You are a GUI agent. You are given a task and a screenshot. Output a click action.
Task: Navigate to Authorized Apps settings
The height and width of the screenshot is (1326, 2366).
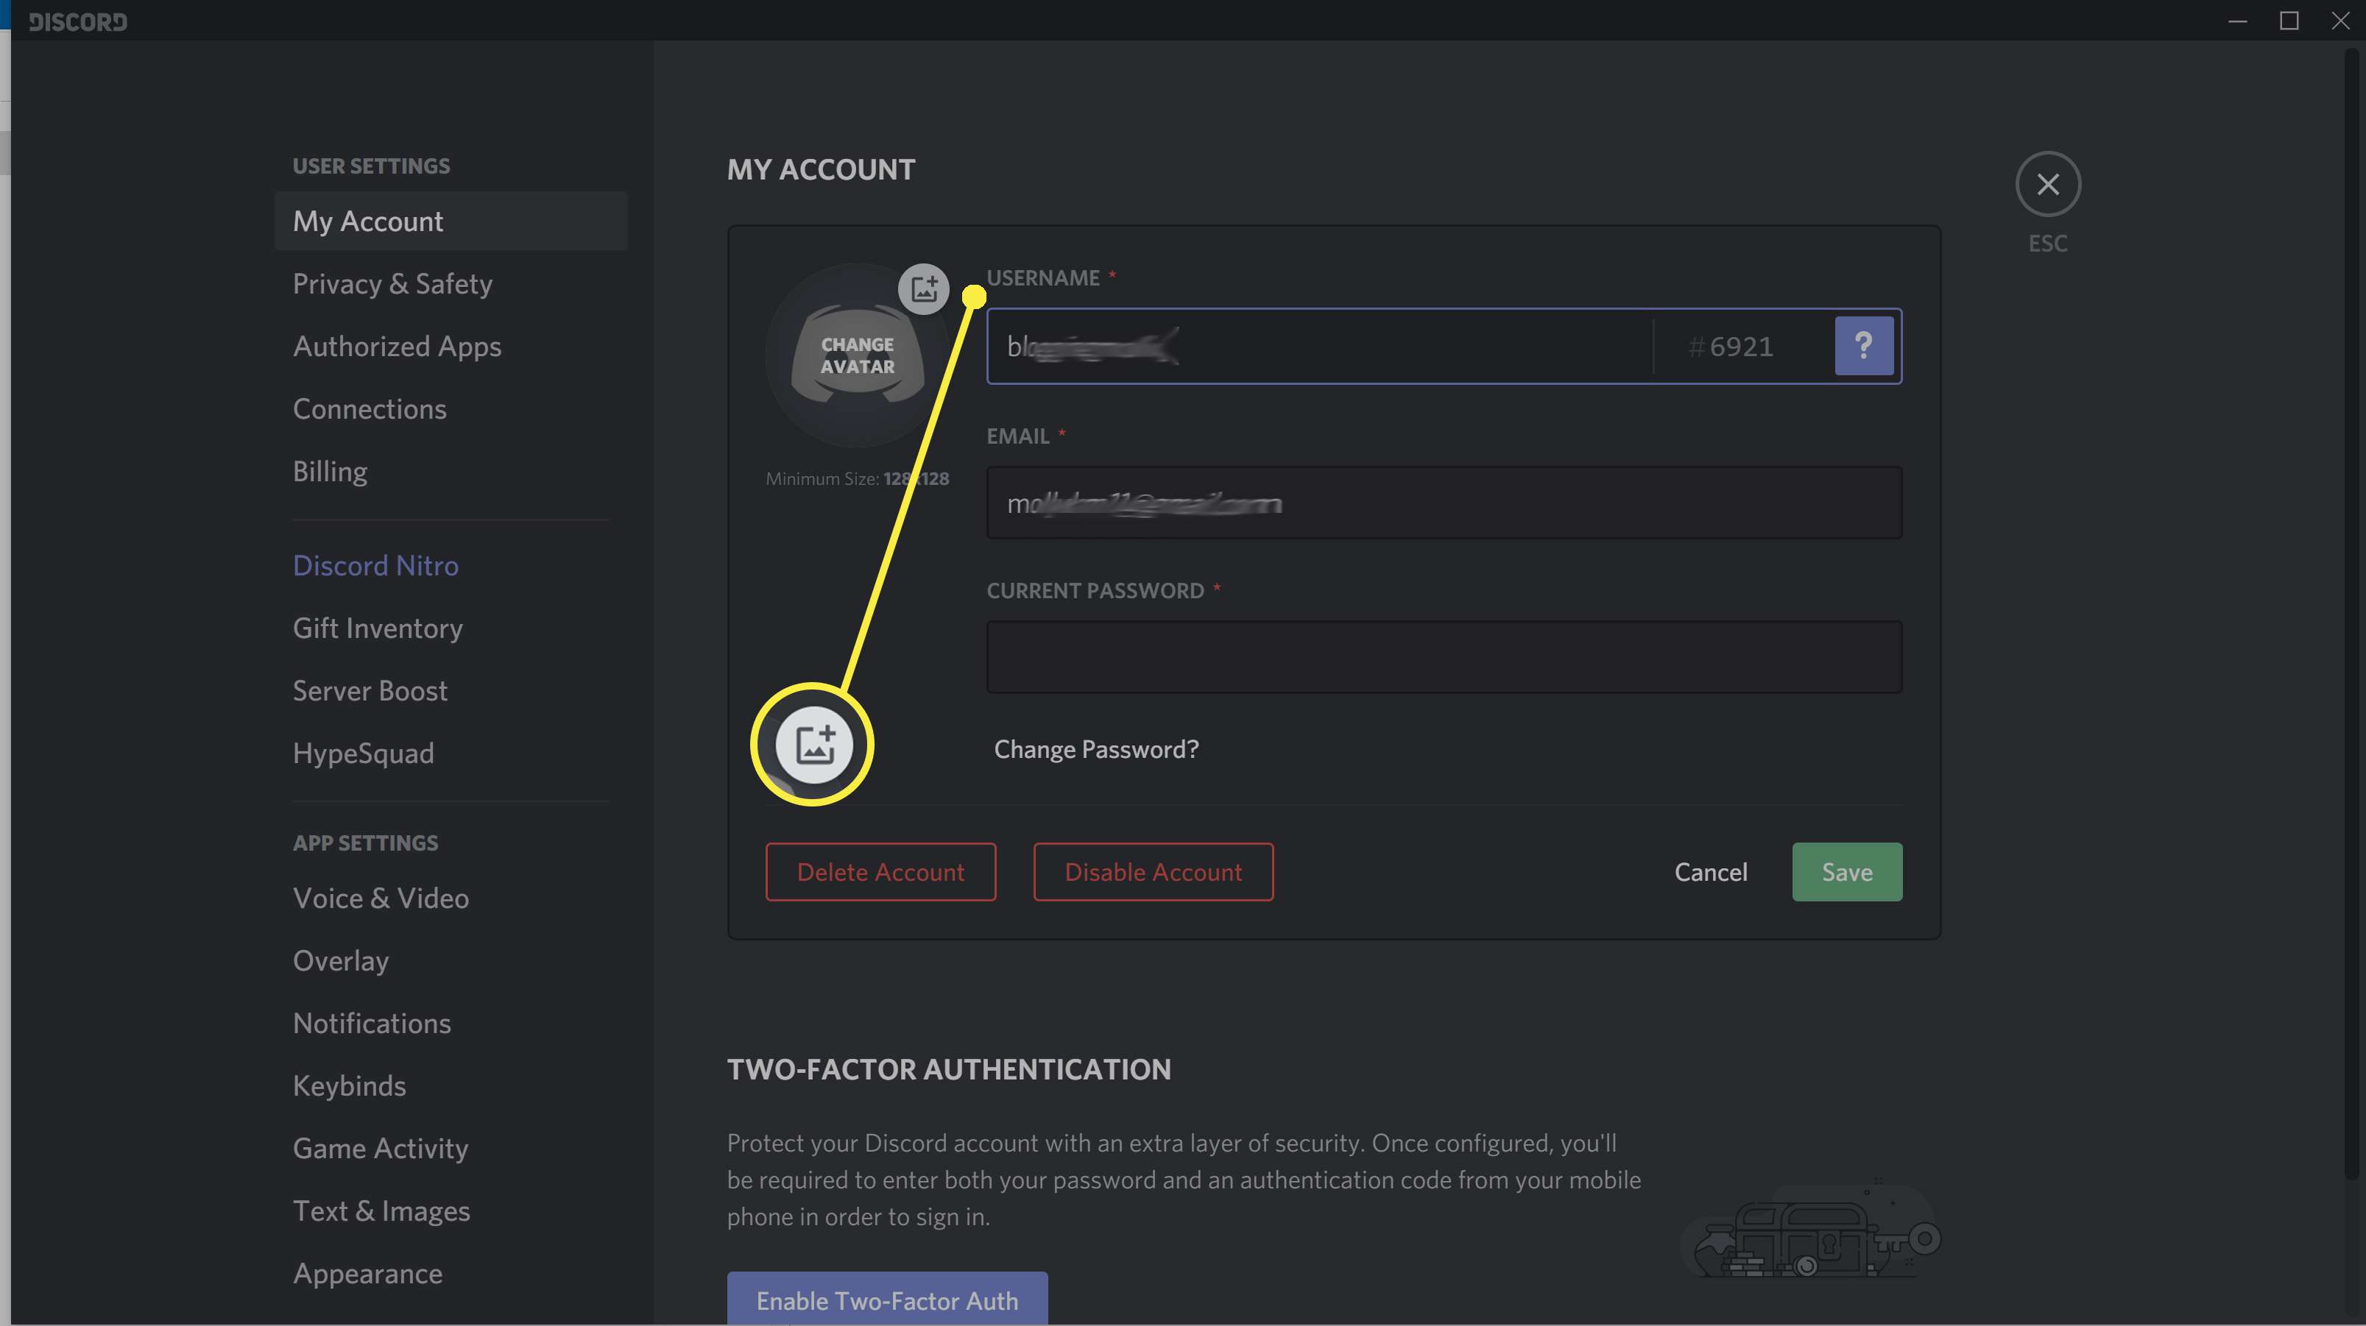click(397, 344)
